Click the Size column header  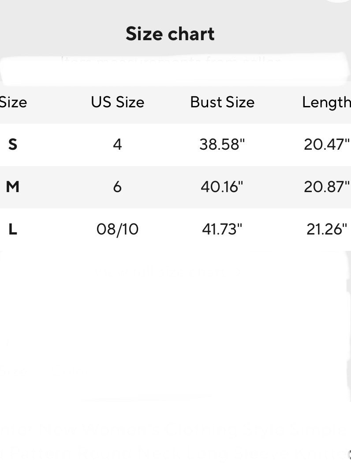(x=13, y=102)
